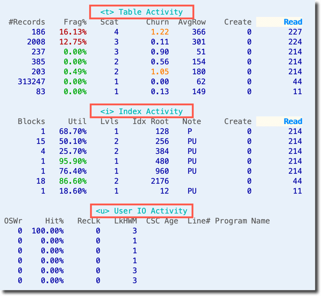Viewport: 321px width, 296px height.
Task: Click the Program Name column header
Action: click(242, 221)
